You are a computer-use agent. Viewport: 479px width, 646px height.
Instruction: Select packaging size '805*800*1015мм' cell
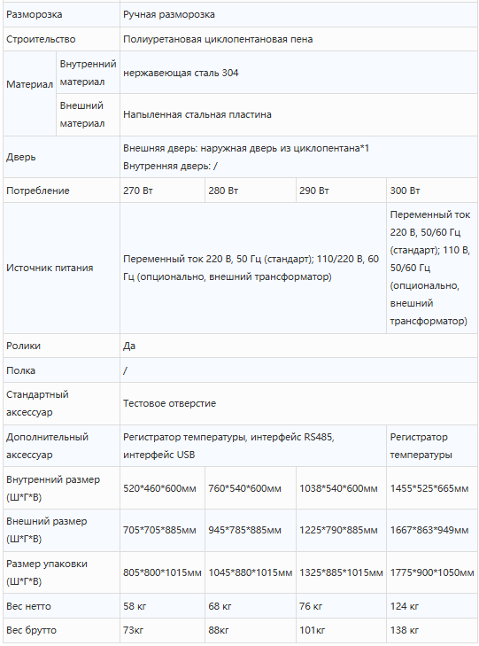(x=162, y=572)
